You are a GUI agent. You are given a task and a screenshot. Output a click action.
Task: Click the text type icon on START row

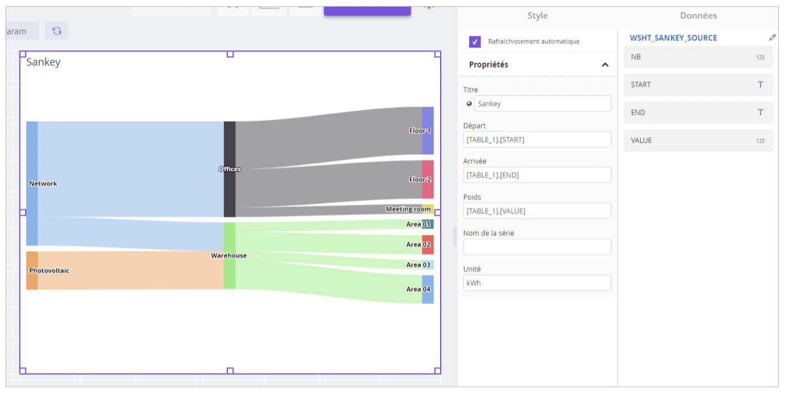click(760, 84)
